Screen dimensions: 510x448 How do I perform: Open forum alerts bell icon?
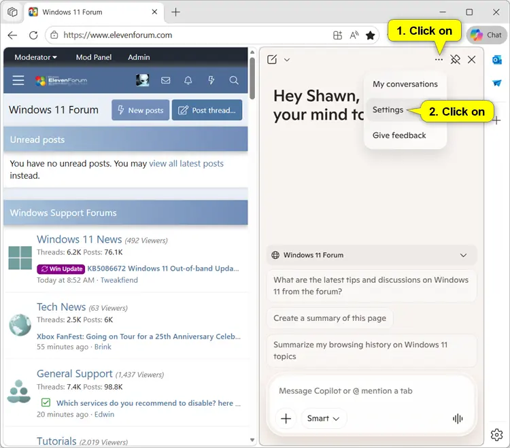tap(188, 80)
